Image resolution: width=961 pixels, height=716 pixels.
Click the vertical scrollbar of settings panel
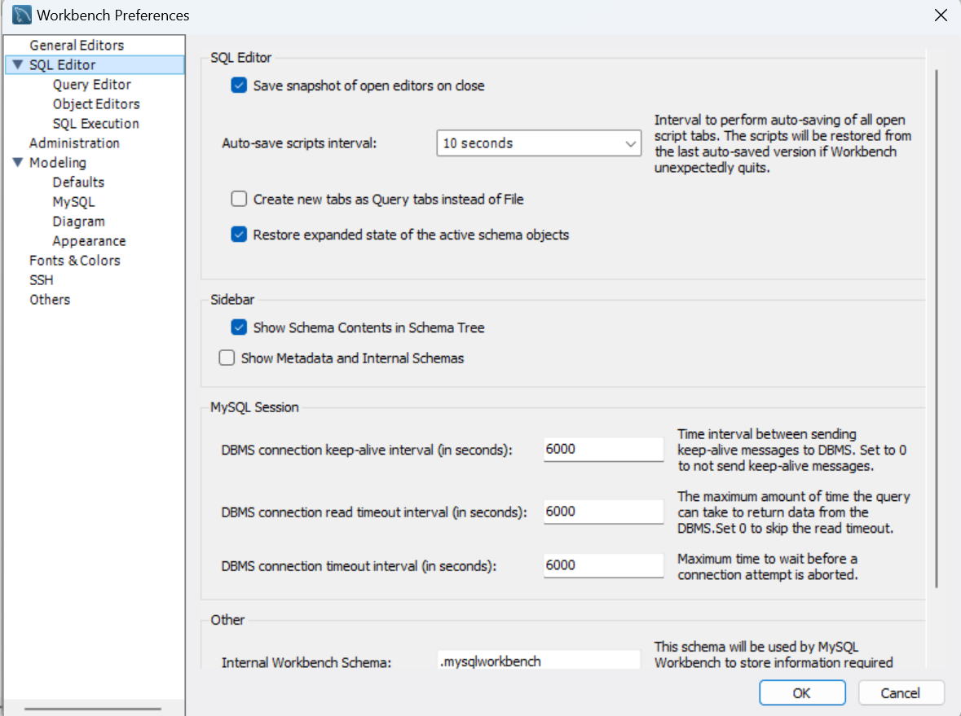tap(937, 329)
